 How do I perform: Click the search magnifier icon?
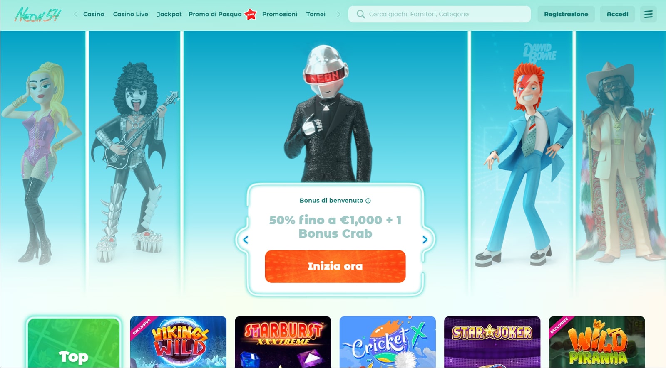[x=360, y=14]
